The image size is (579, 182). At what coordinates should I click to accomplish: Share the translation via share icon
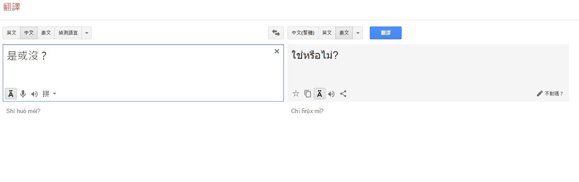pos(343,94)
